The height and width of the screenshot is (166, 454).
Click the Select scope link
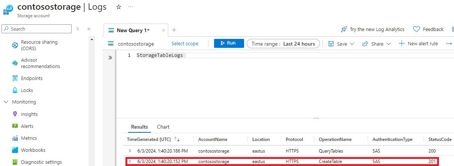[185, 44]
